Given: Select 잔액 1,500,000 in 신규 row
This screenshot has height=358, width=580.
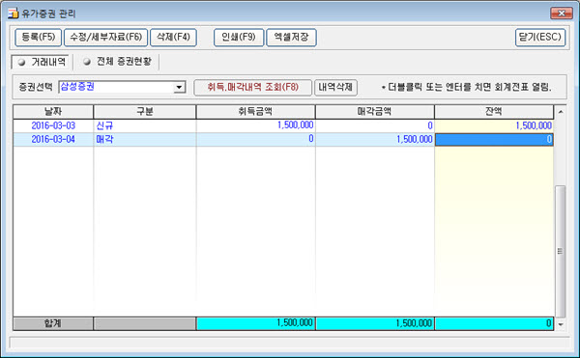Looking at the screenshot, I should 494,125.
